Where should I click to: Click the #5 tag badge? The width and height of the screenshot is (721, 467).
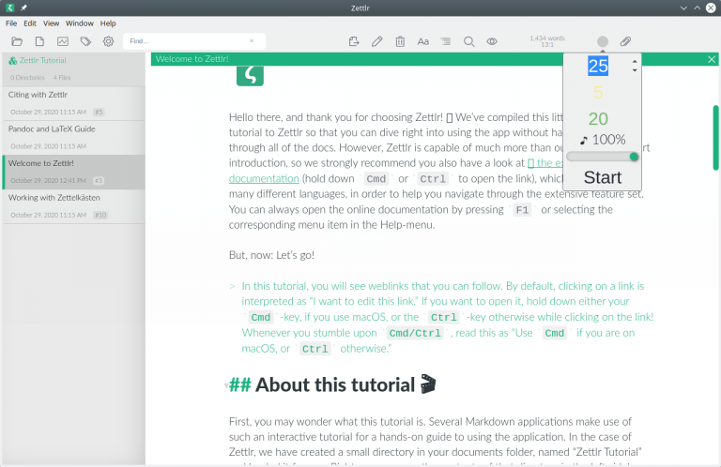(99, 112)
